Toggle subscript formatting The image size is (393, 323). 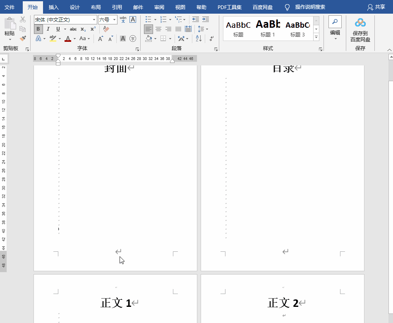[83, 29]
